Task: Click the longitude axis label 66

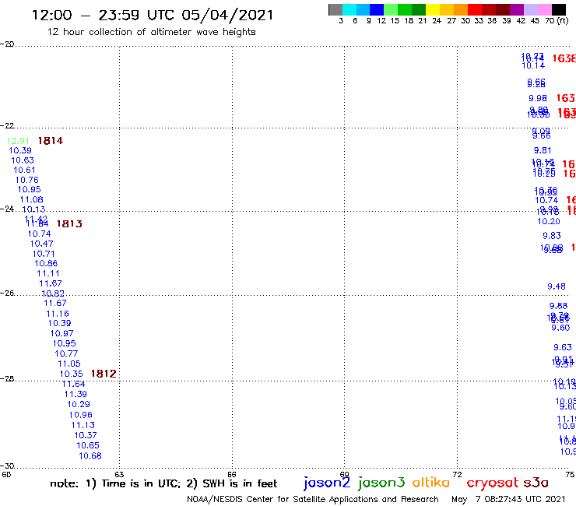Action: pyautogui.click(x=232, y=474)
